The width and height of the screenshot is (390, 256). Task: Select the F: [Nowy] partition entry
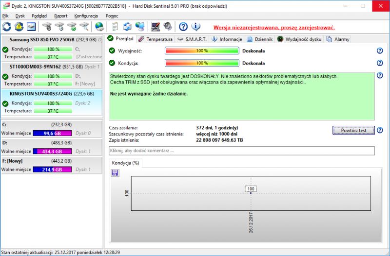[x=52, y=165]
